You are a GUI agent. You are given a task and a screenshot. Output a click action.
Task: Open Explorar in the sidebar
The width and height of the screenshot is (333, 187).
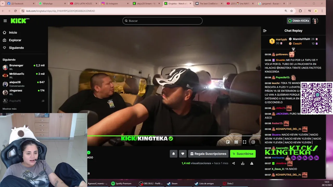coord(15,40)
